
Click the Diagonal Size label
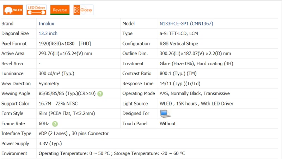(15, 33)
